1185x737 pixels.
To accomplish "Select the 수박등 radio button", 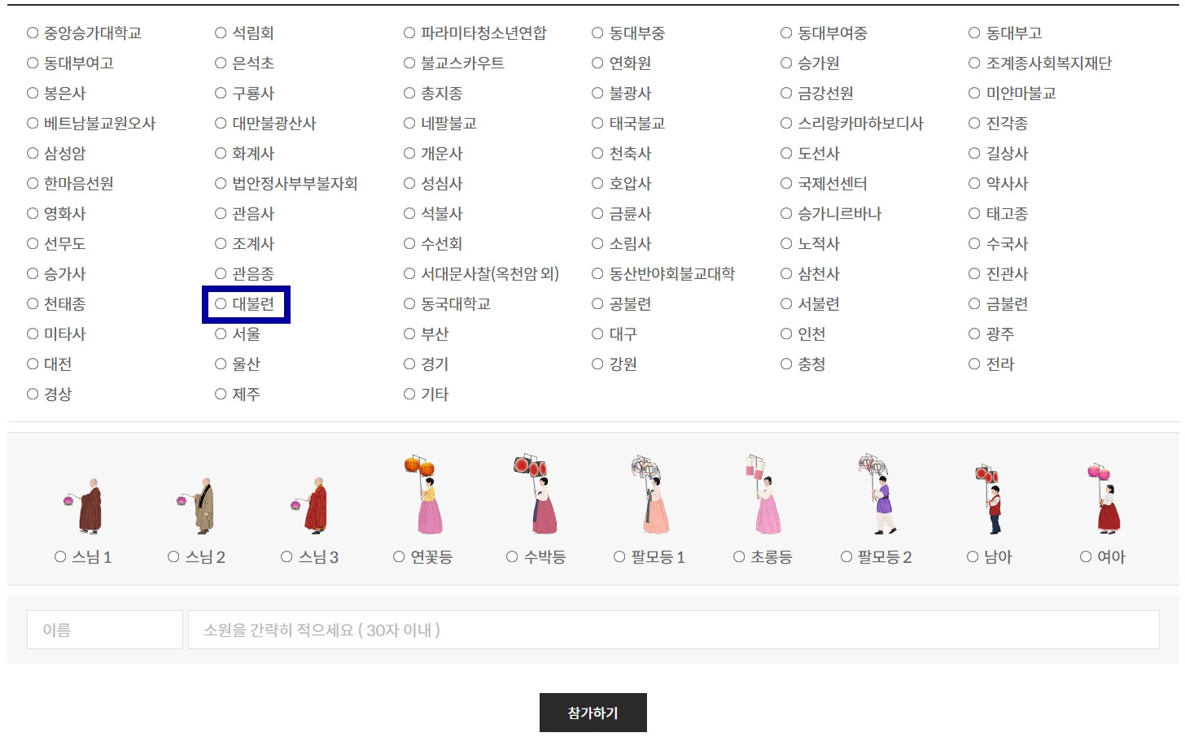I will coord(512,557).
